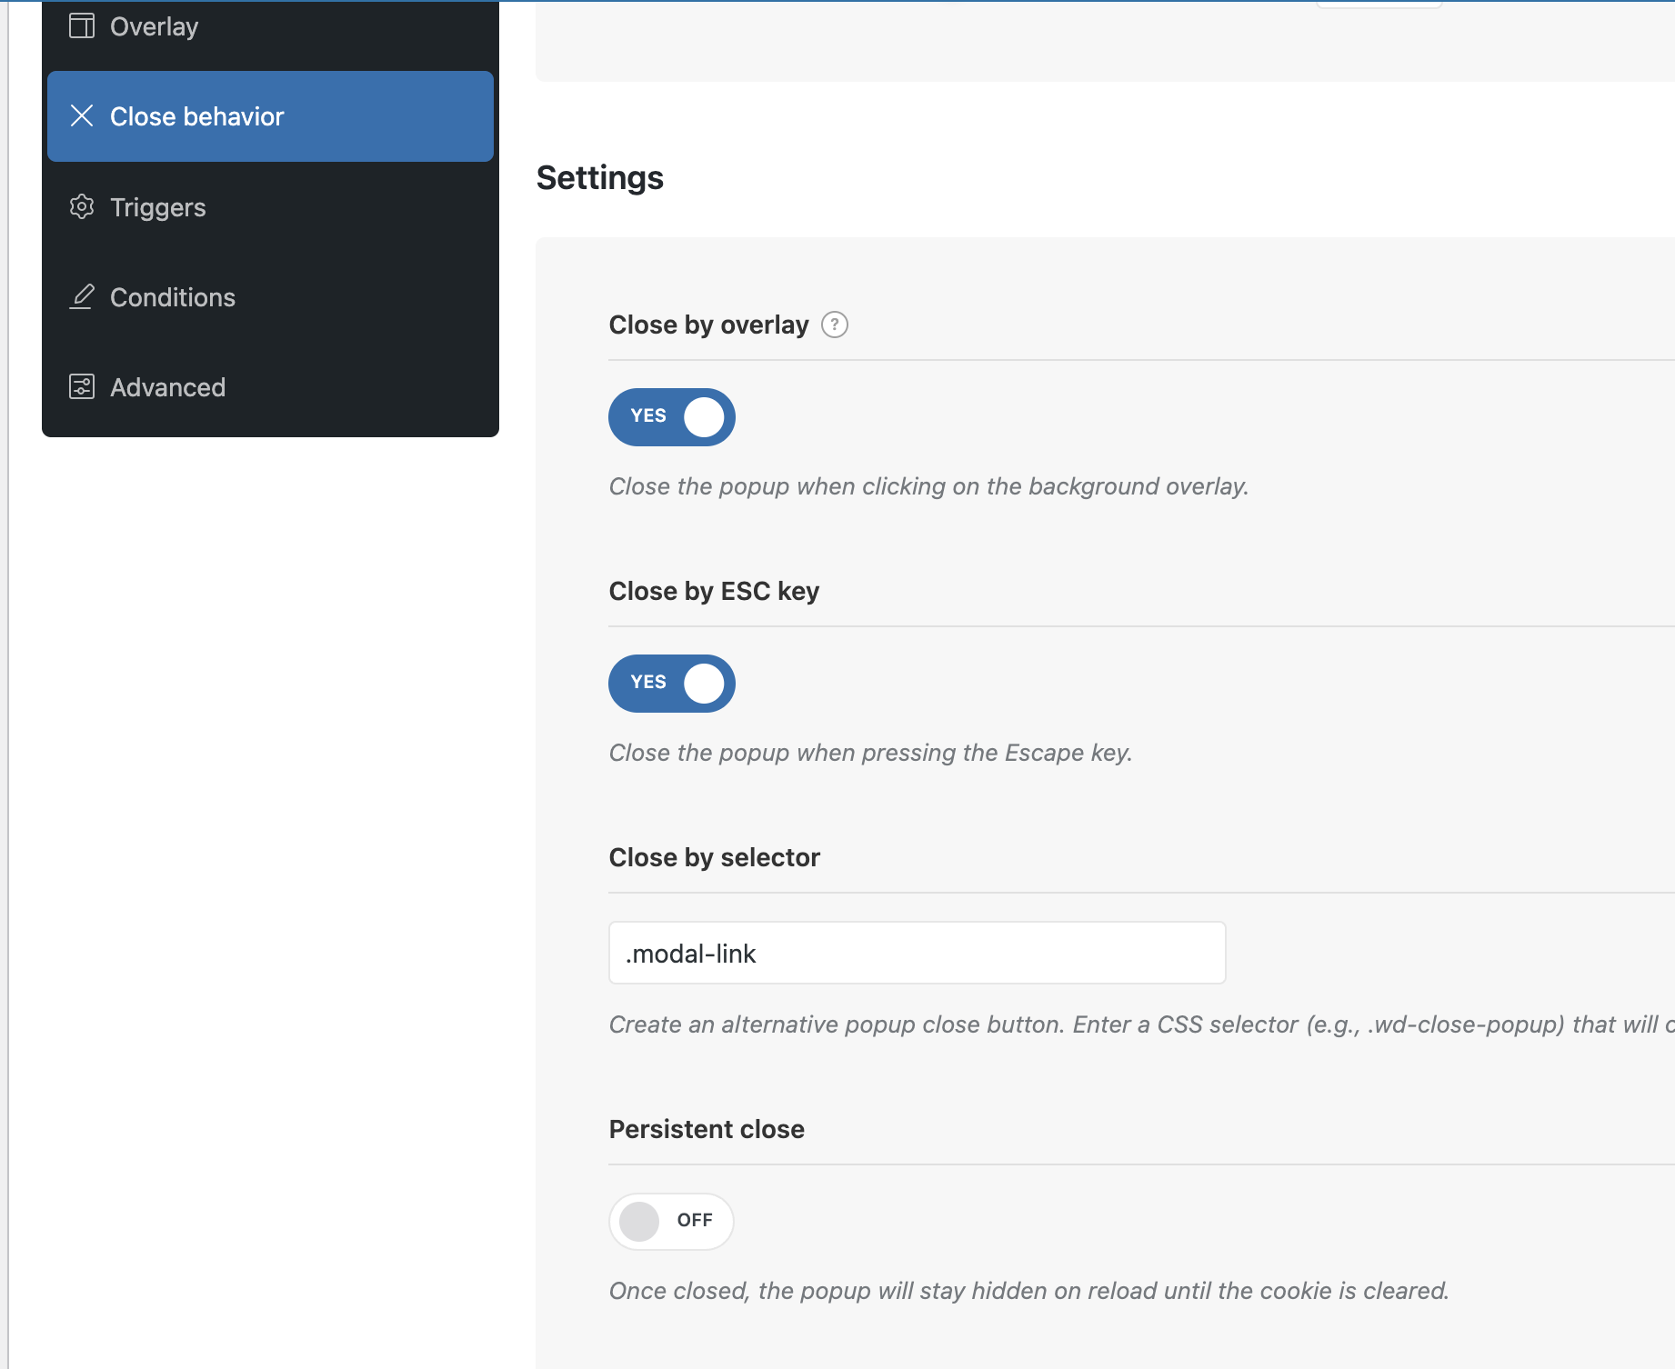This screenshot has width=1675, height=1369.
Task: Go to the Conditions section label
Action: point(172,297)
